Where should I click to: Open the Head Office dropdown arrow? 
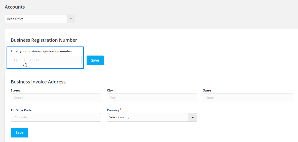[71, 19]
